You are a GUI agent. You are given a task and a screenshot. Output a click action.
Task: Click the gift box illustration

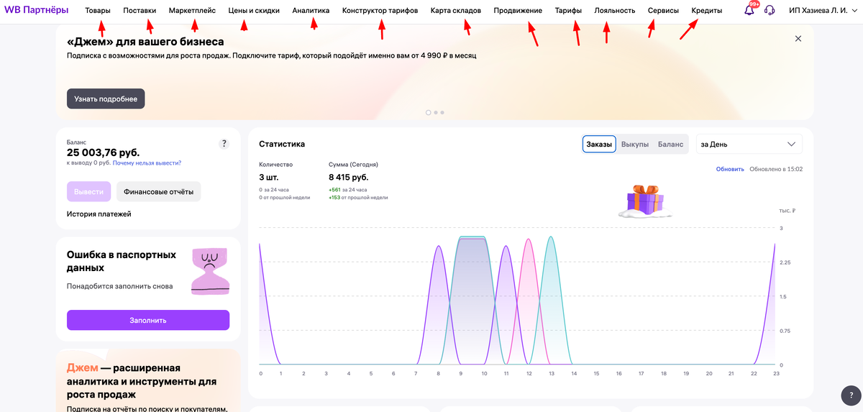tap(645, 200)
